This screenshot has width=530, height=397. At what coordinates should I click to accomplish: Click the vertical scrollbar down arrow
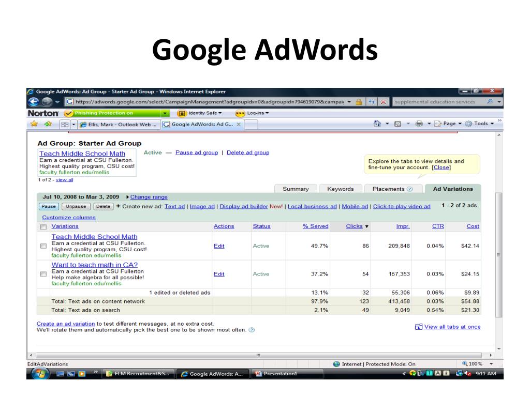(499, 349)
